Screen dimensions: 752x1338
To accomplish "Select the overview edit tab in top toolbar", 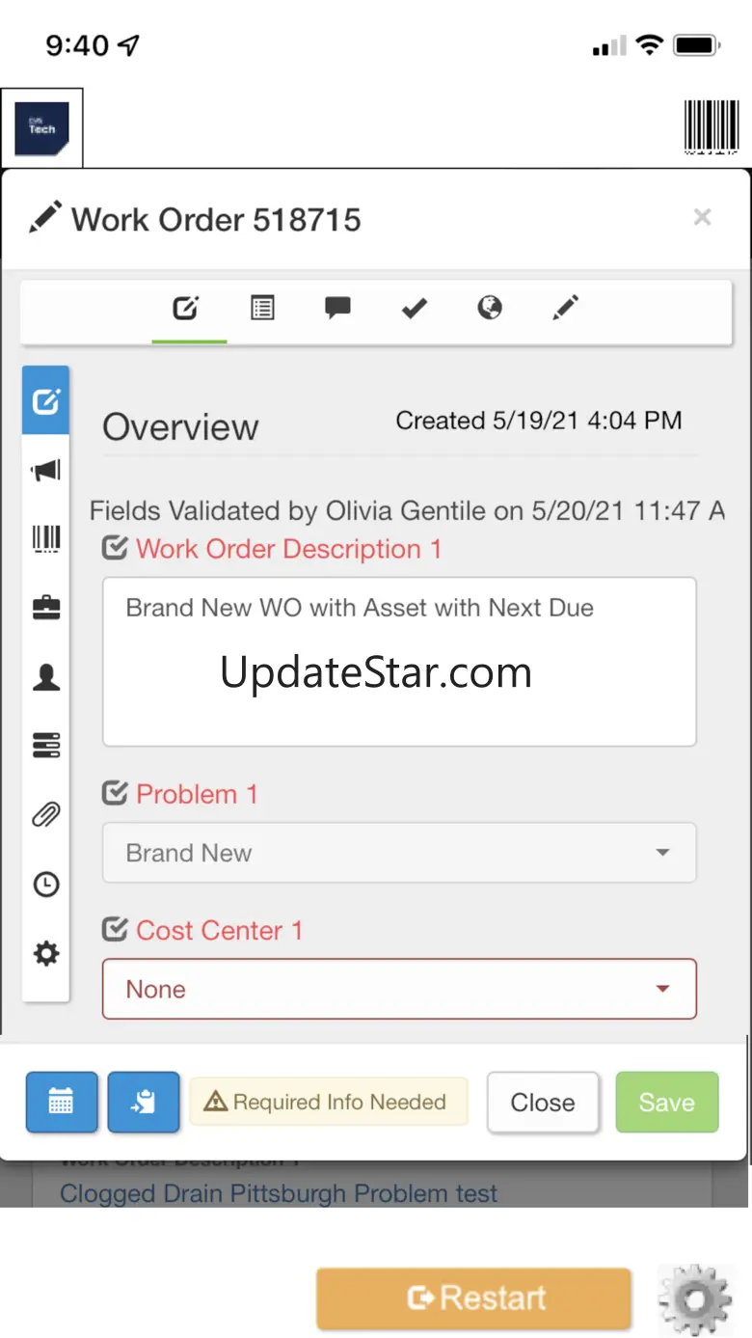I will (186, 309).
